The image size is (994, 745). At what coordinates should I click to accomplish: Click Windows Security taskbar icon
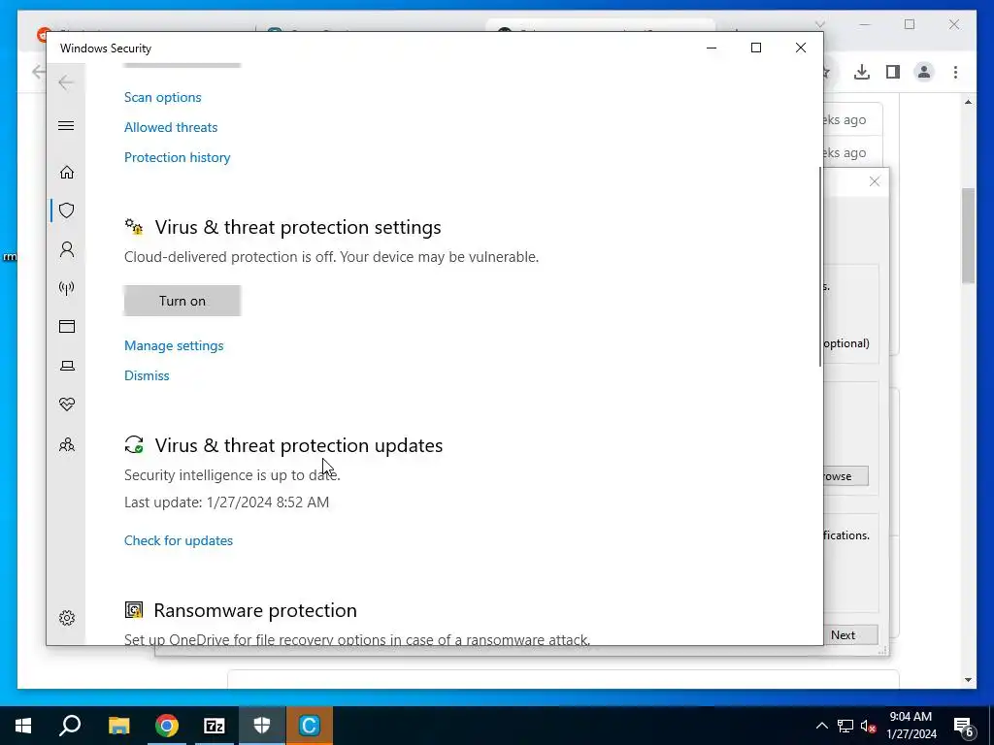point(262,726)
